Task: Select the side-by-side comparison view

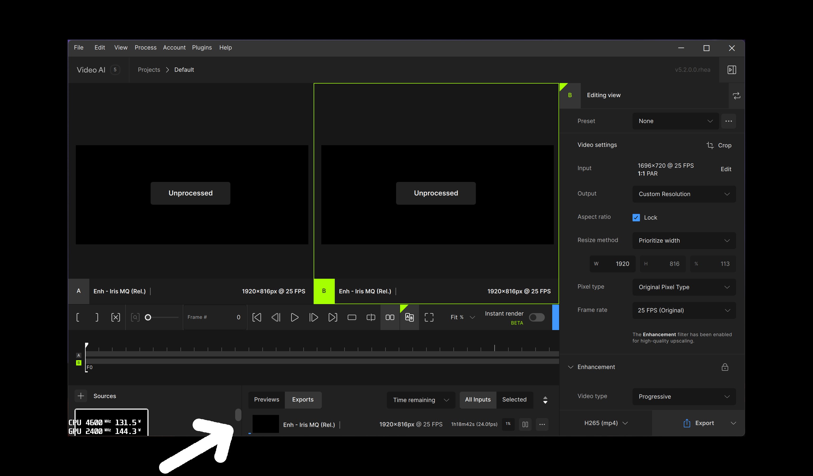Action: point(390,317)
